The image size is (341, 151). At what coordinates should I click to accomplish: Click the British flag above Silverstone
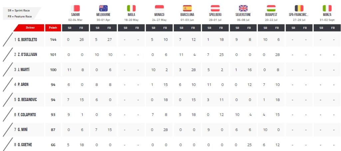click(243, 8)
